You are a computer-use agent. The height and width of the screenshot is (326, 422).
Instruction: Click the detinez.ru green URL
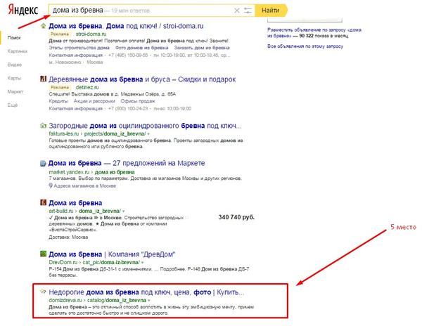click(87, 87)
